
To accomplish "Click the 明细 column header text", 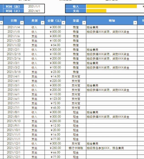I will click(x=112, y=21).
